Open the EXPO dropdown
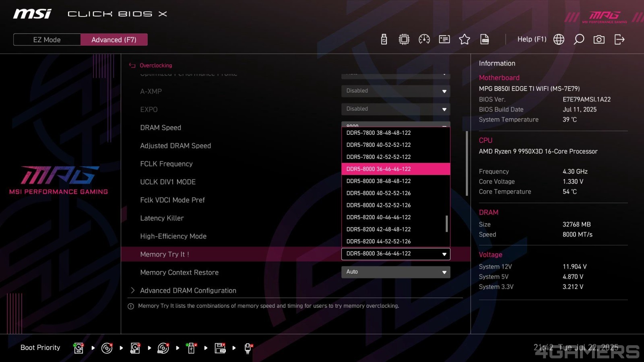Viewport: 644px width, 362px height. 396,109
